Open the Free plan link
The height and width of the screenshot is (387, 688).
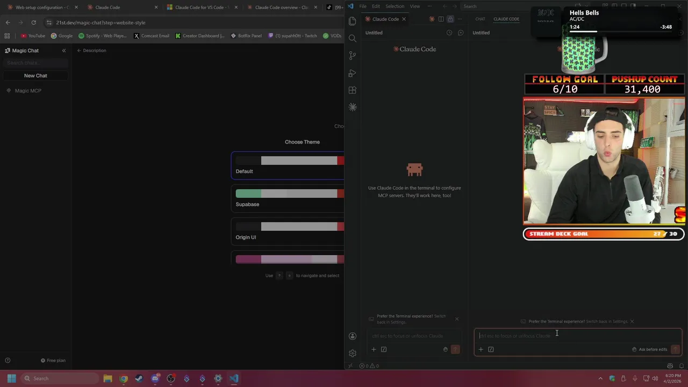pyautogui.click(x=53, y=361)
